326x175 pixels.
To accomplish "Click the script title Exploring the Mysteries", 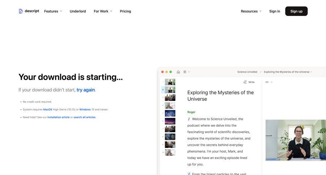I will [x=220, y=96].
